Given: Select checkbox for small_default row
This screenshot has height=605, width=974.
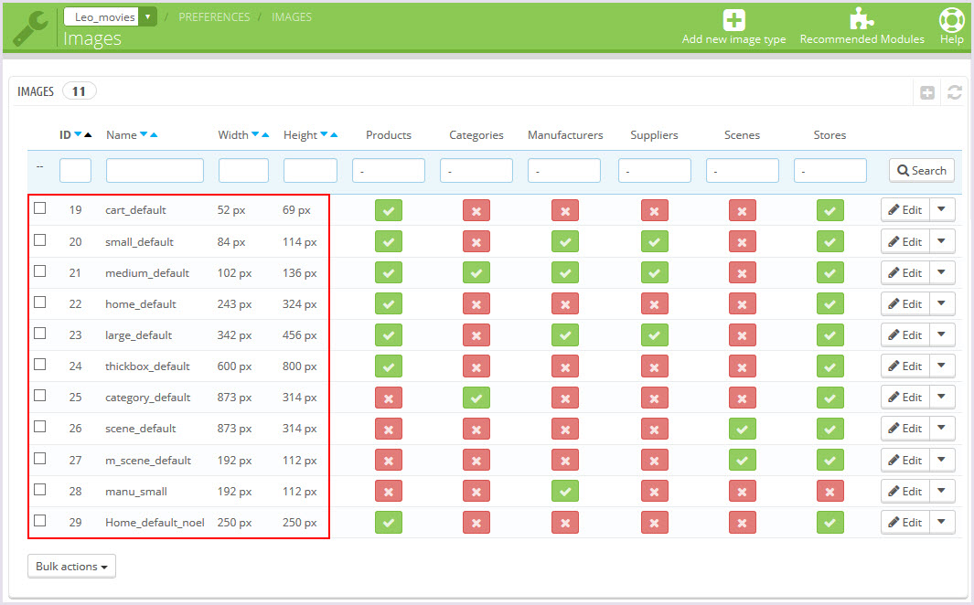Looking at the screenshot, I should (39, 239).
